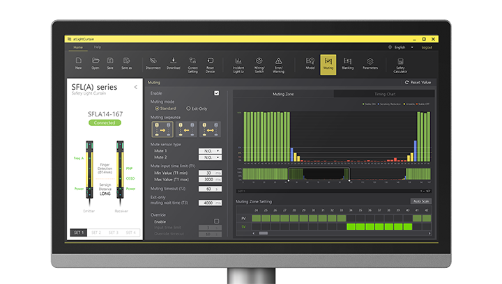Click the Auto Scan button
The width and height of the screenshot is (502, 284).
[420, 201]
